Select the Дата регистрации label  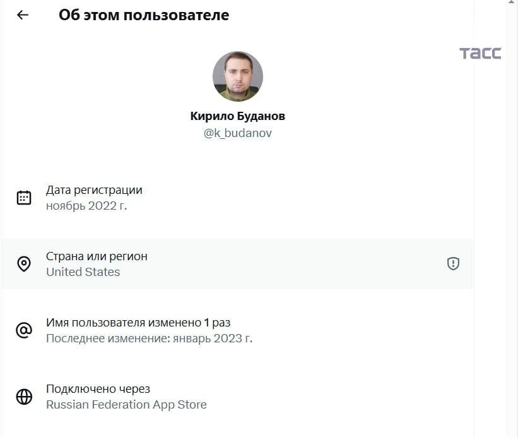(x=94, y=190)
